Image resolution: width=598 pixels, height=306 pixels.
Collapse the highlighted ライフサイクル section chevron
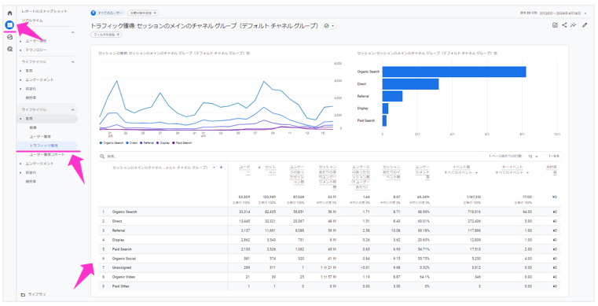[x=72, y=110]
